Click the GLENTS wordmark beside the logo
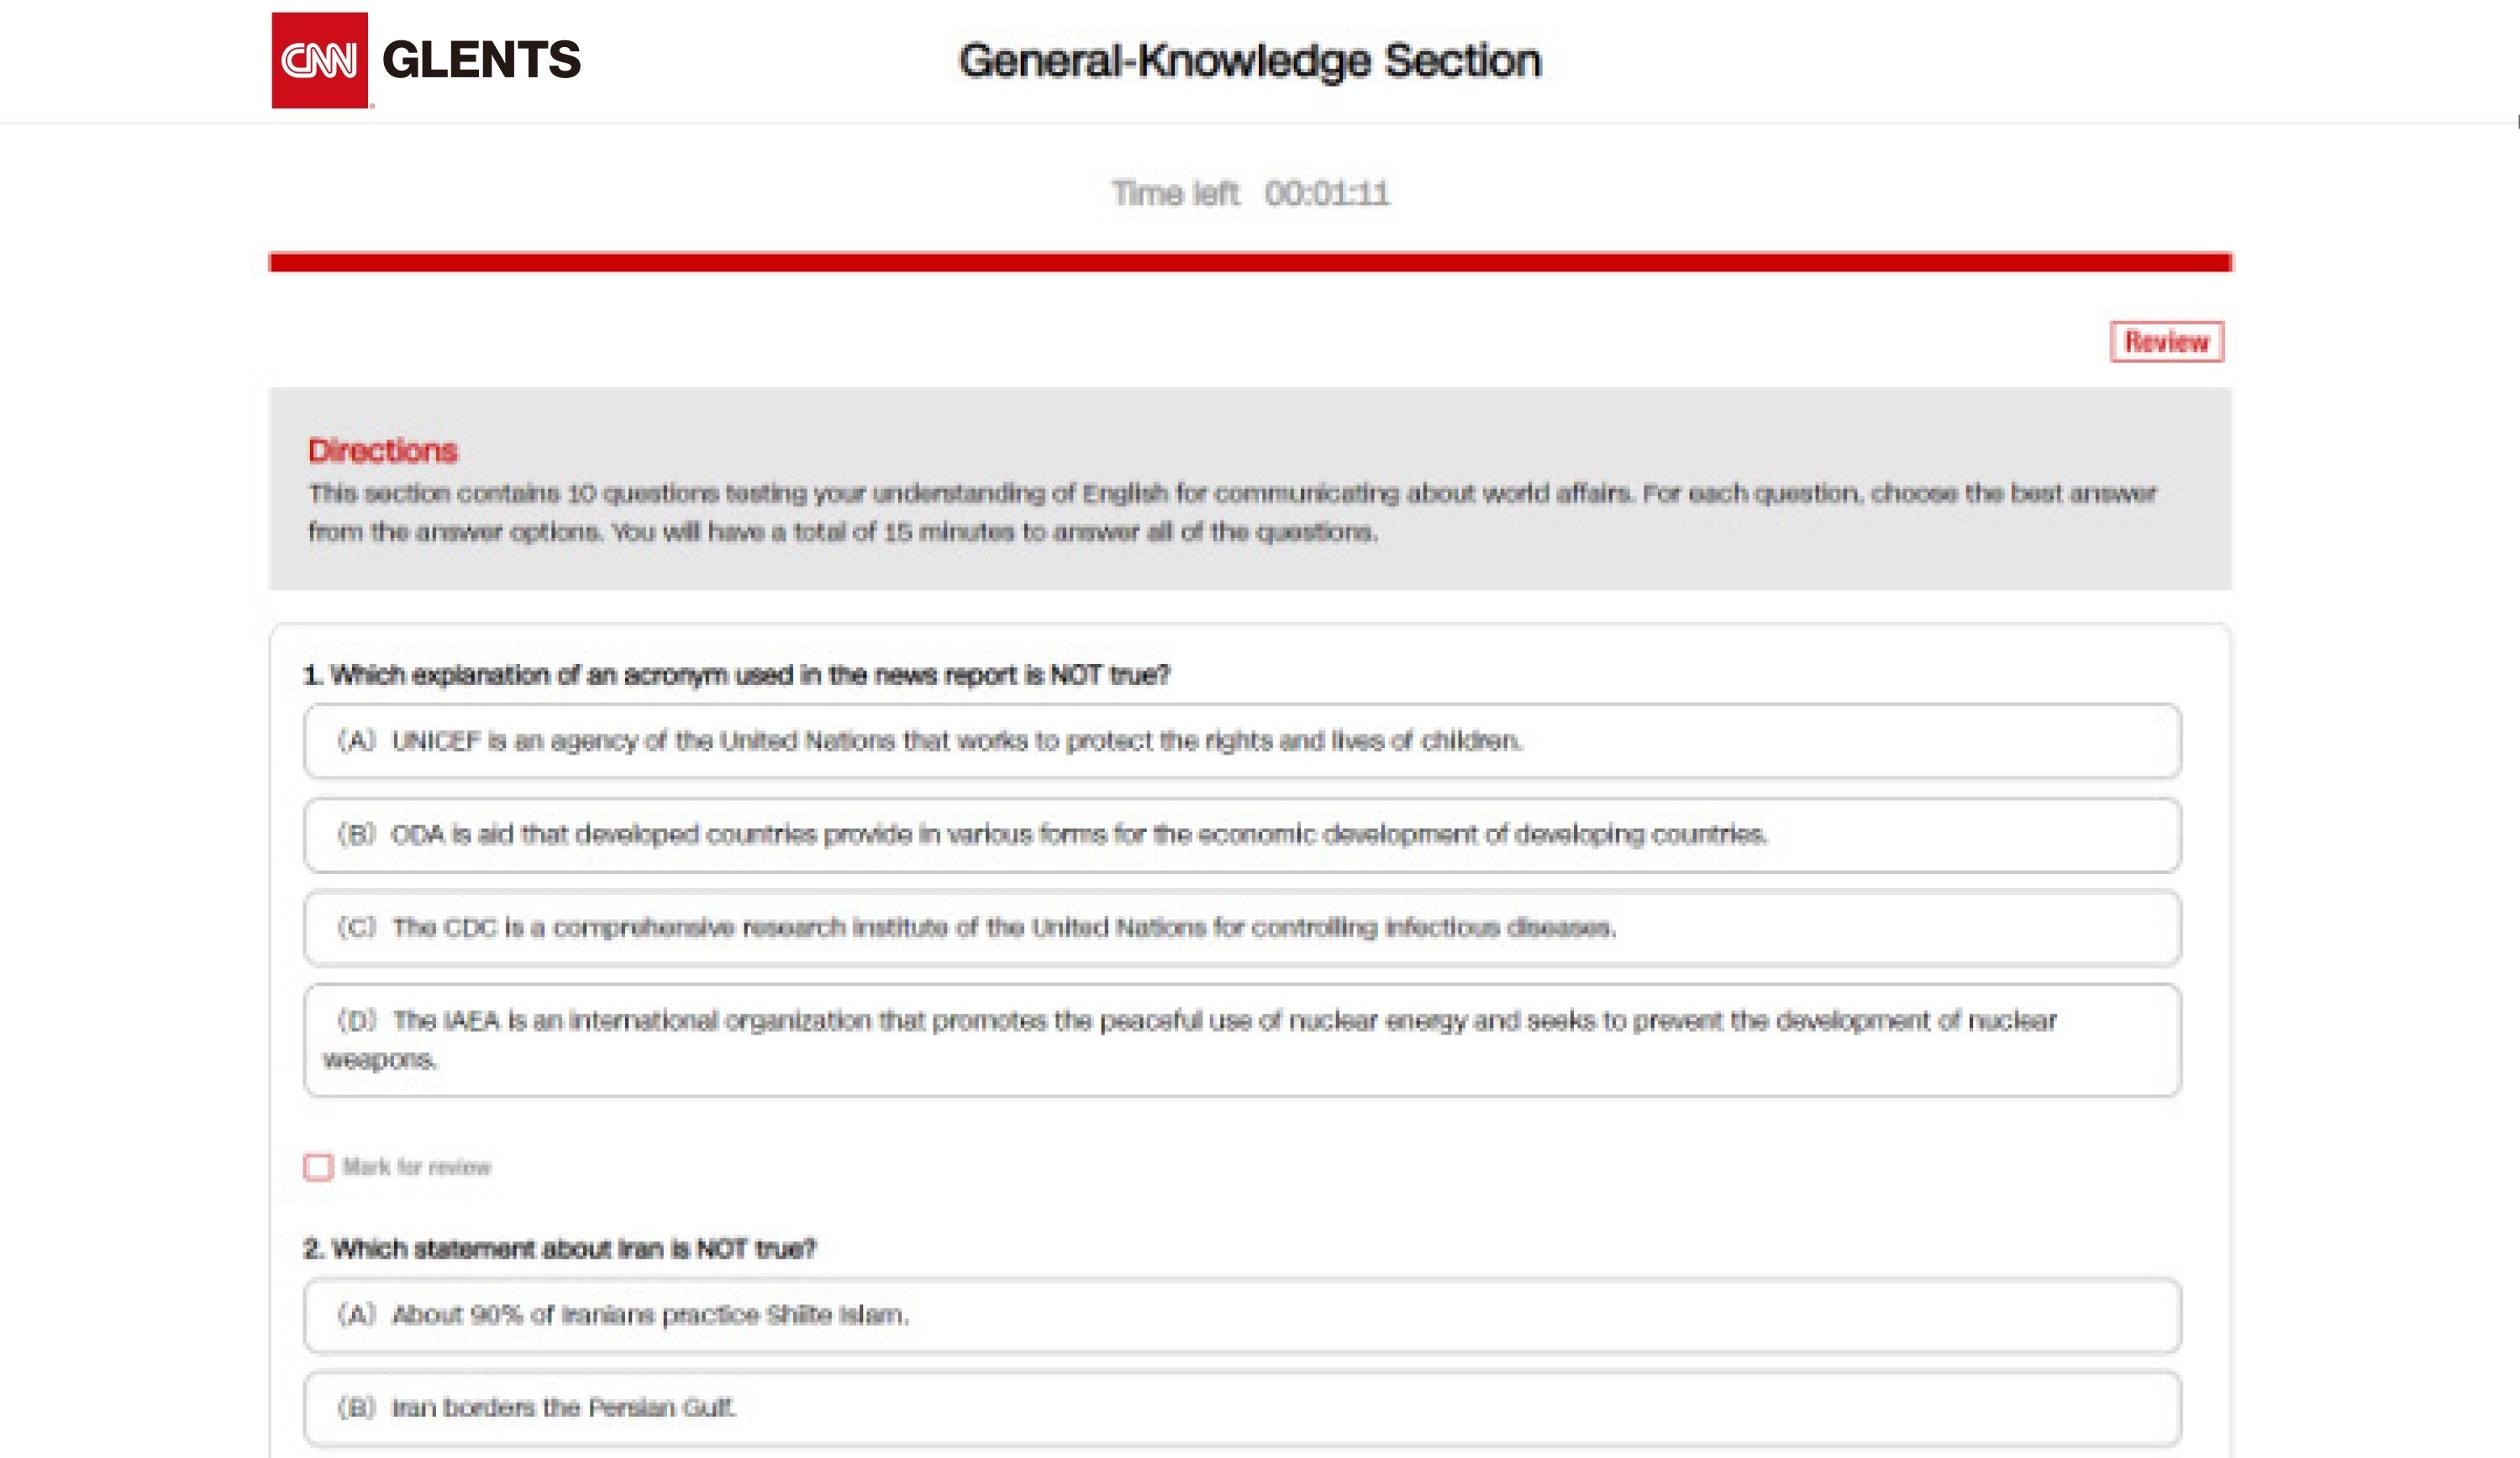Screen dimensions: 2520x1458 click(481, 60)
